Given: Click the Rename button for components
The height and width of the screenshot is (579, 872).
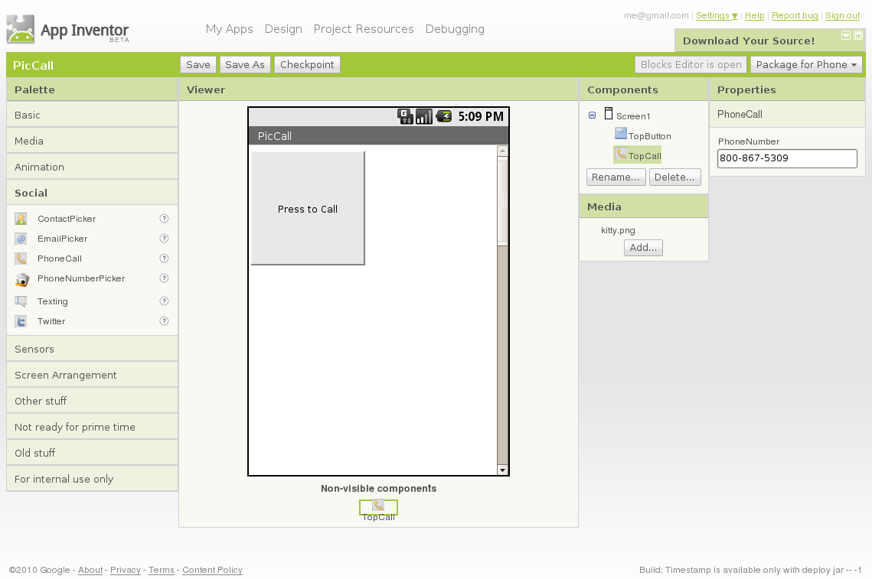Looking at the screenshot, I should point(616,177).
